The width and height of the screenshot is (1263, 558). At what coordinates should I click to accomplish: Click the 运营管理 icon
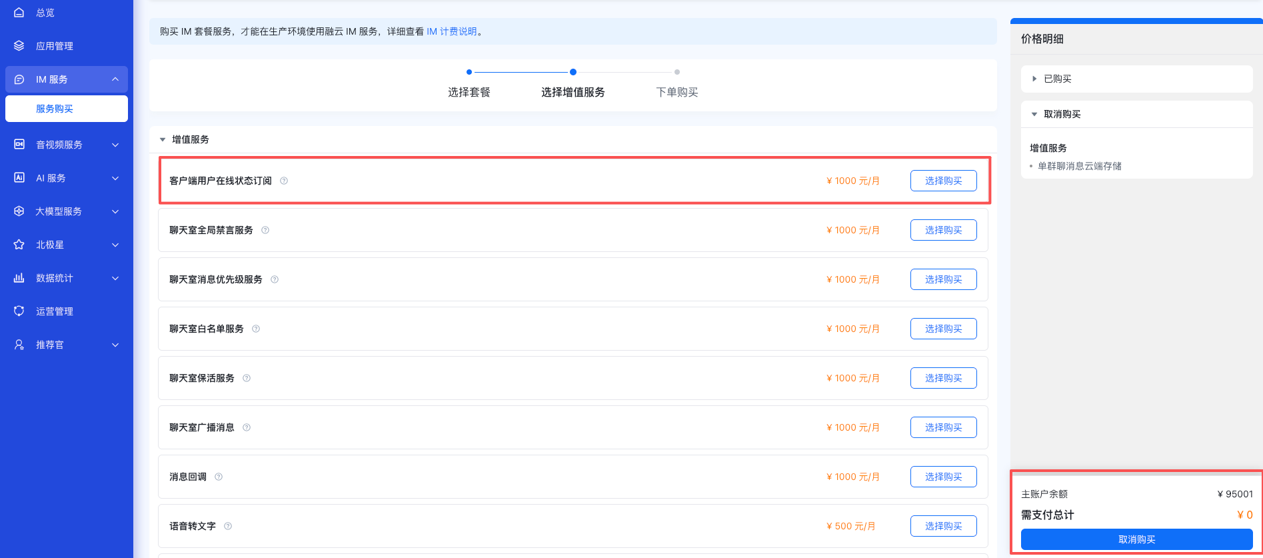(19, 311)
